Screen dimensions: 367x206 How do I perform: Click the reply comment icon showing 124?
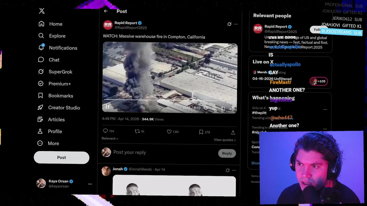click(x=106, y=131)
